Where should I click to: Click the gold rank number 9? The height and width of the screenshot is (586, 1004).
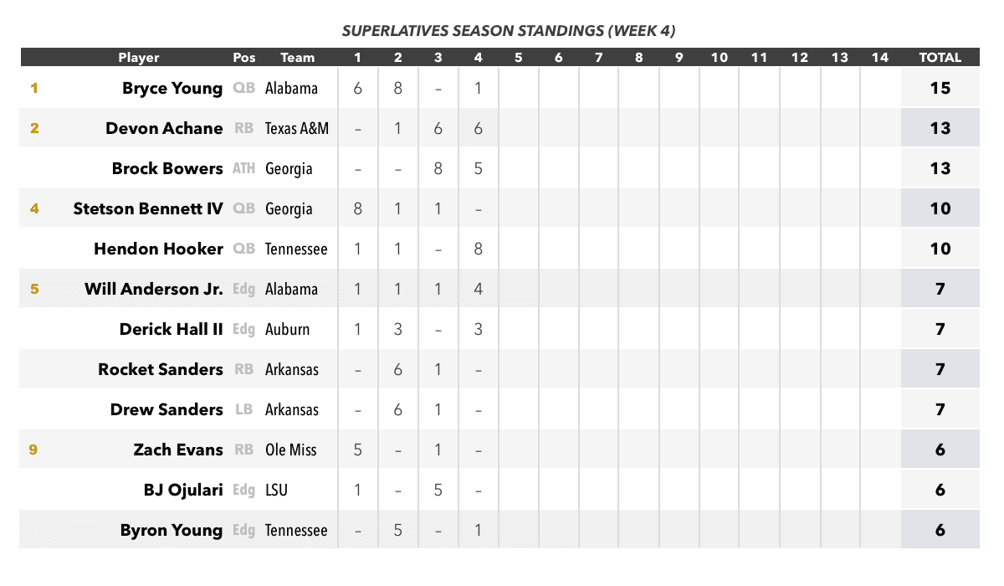(33, 450)
